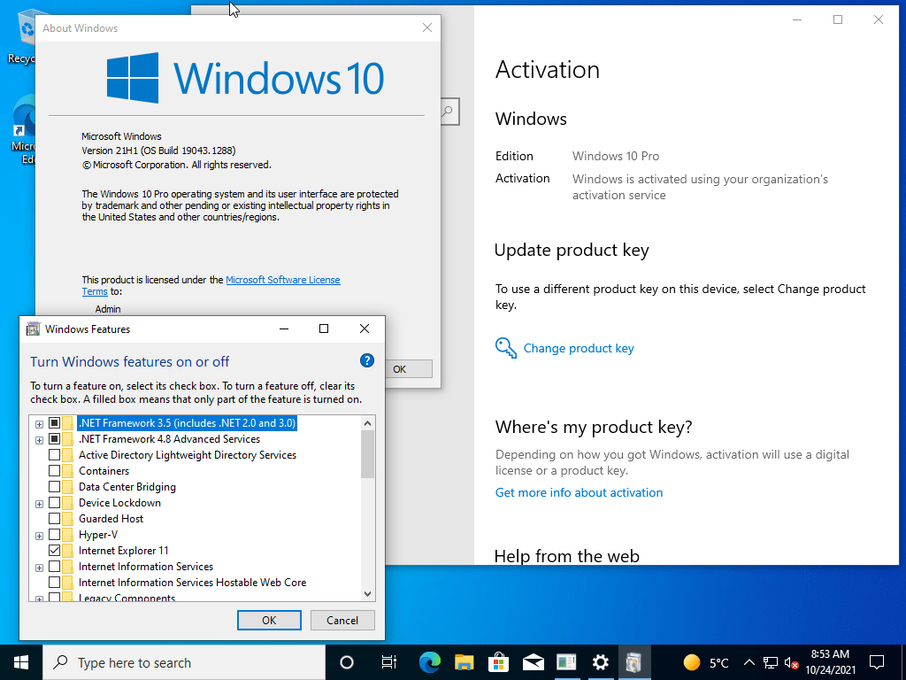Check the Containers feature box
The image size is (906, 680).
(x=54, y=471)
